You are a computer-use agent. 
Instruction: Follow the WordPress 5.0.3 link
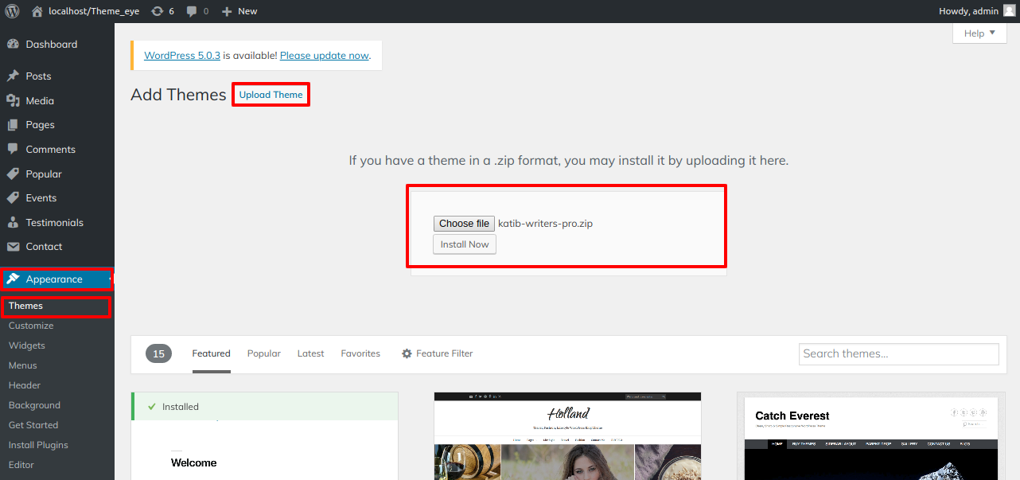(181, 56)
